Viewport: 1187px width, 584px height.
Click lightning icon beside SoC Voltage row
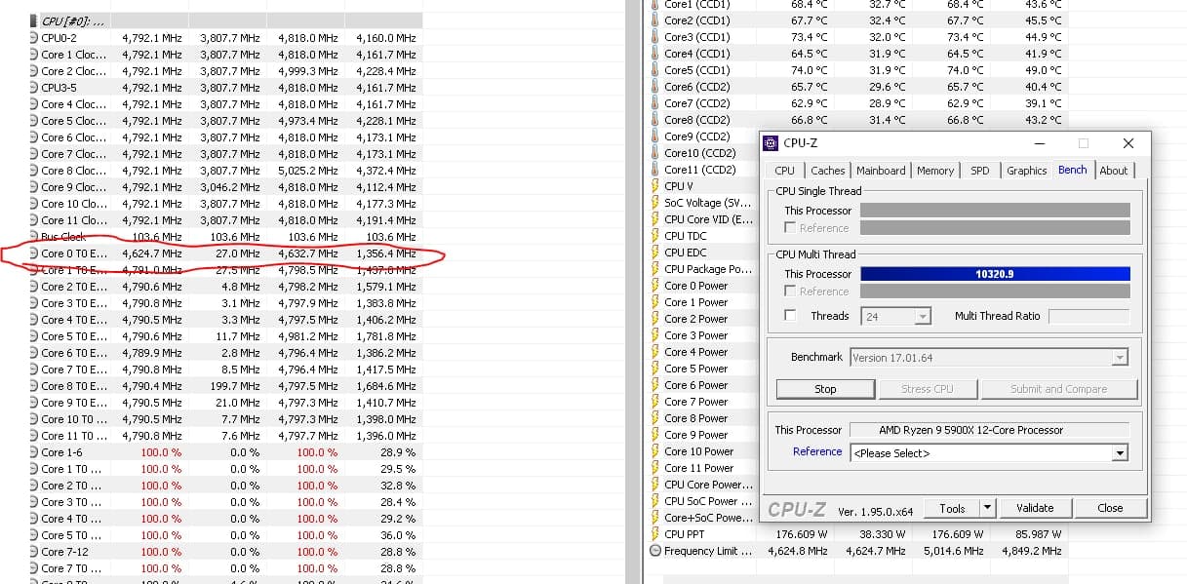[655, 203]
